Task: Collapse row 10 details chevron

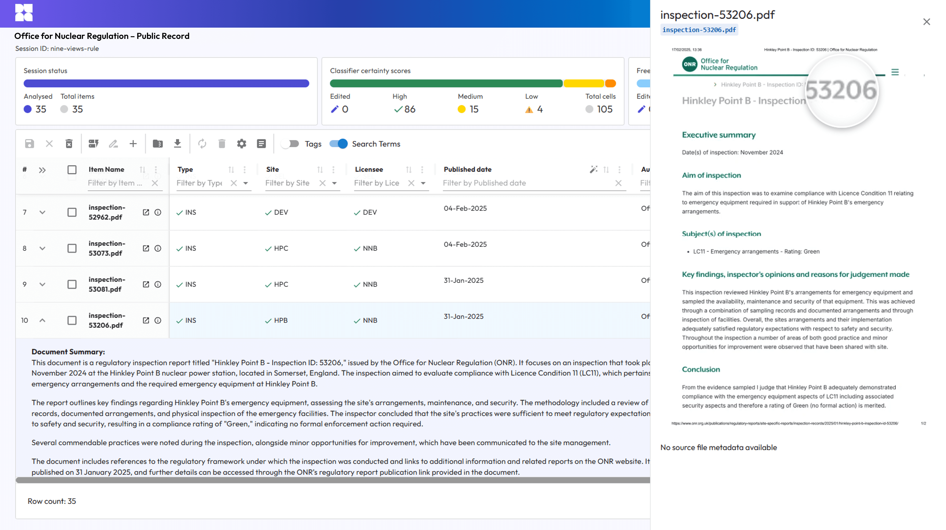Action: click(42, 320)
